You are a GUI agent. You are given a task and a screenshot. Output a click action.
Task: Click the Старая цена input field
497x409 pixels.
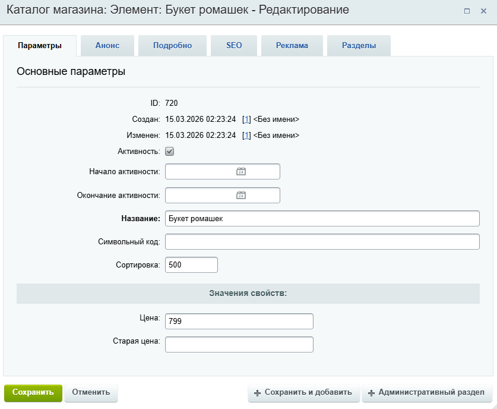(x=239, y=345)
